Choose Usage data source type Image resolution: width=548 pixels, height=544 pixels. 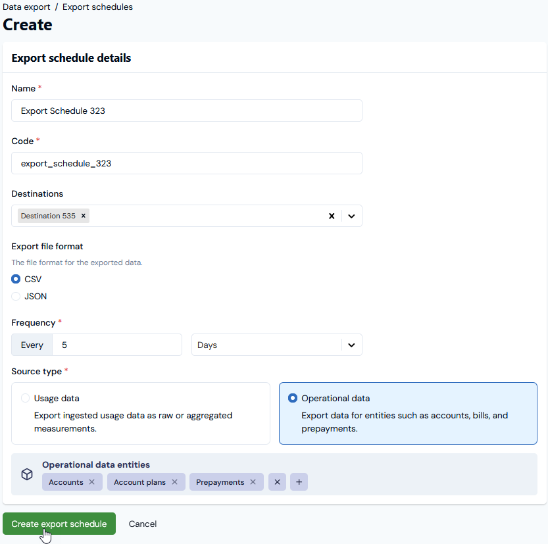(x=141, y=413)
